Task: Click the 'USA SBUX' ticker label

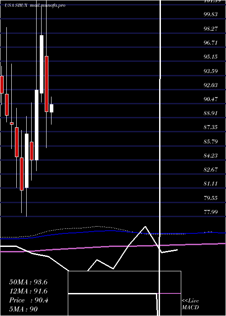Action: 17,5
